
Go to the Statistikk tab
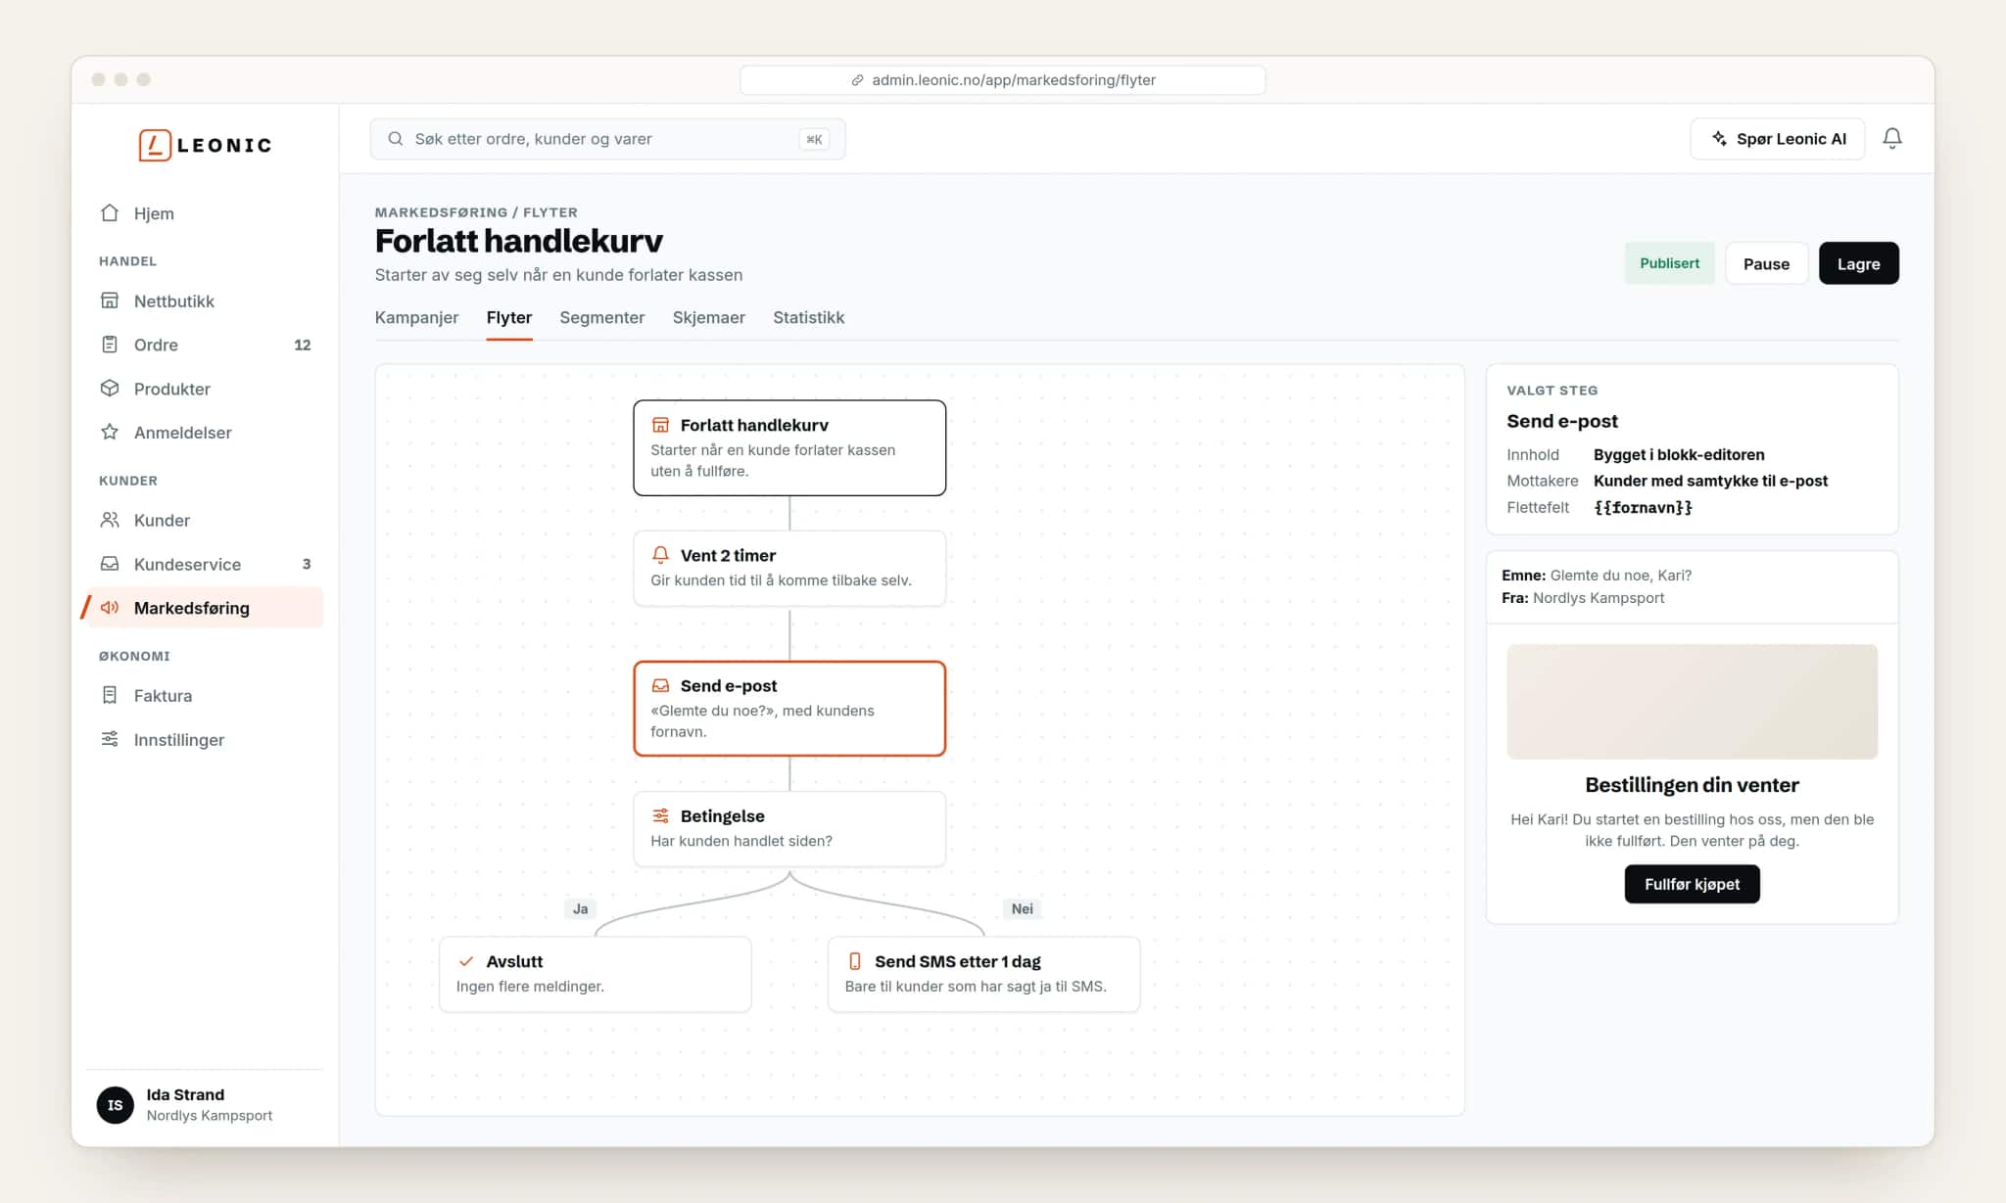click(809, 317)
